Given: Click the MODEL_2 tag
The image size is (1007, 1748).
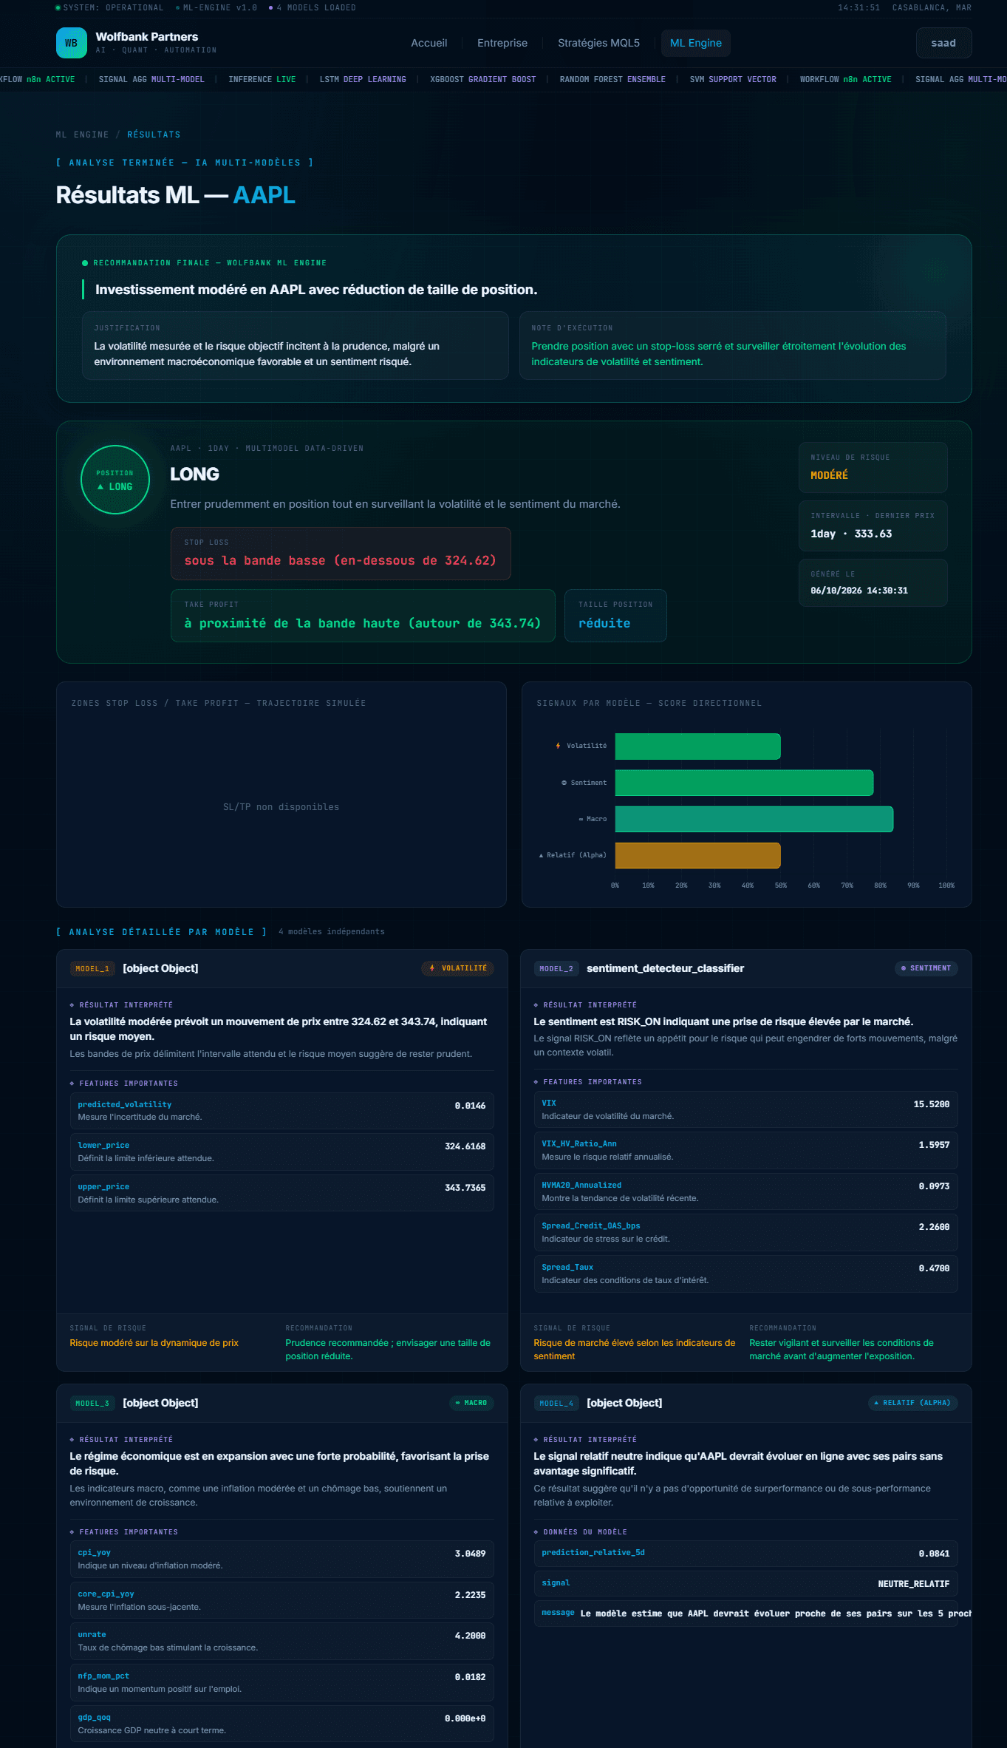Looking at the screenshot, I should 556,968.
